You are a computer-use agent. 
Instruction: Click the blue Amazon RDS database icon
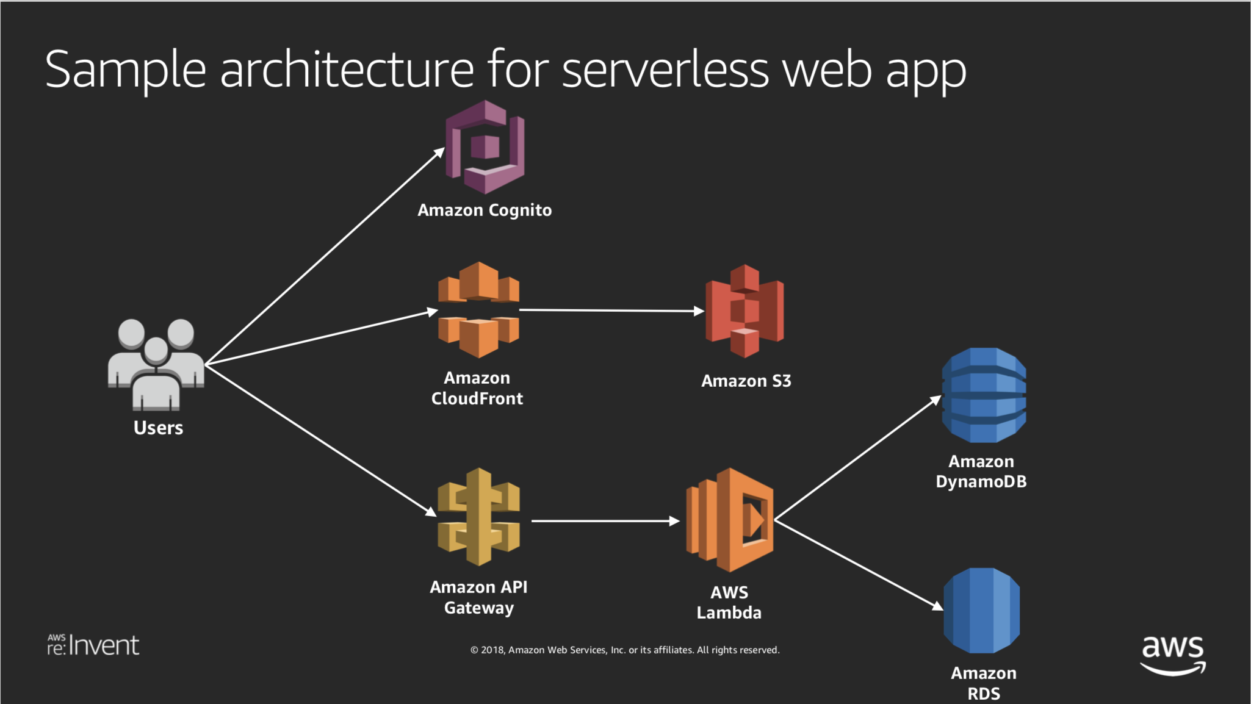tap(981, 611)
